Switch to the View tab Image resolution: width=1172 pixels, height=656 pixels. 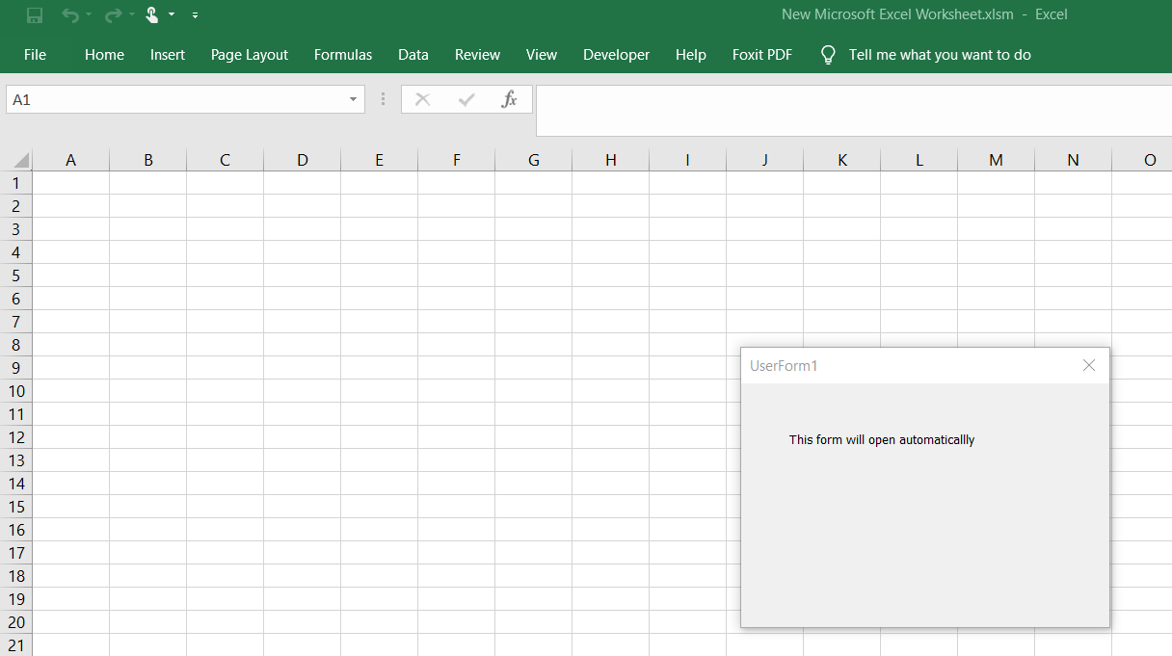pos(542,55)
